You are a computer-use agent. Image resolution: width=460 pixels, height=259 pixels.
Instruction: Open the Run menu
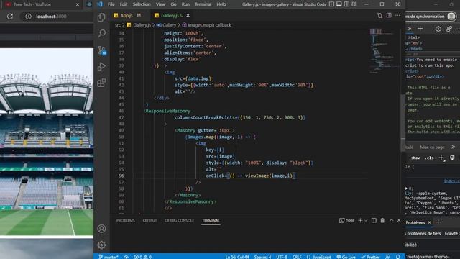(185, 4)
